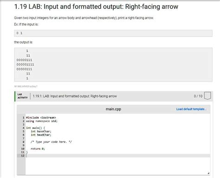The image size is (220, 178).
Task: Open the Load default template link
Action: [x=191, y=109]
